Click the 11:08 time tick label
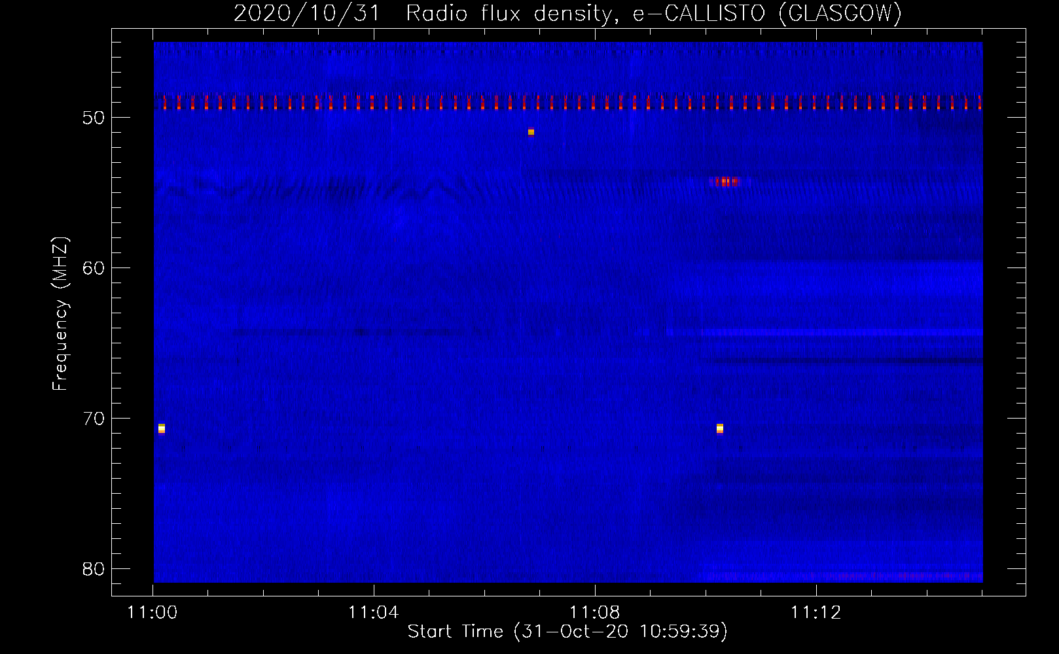The height and width of the screenshot is (654, 1059). (x=594, y=613)
